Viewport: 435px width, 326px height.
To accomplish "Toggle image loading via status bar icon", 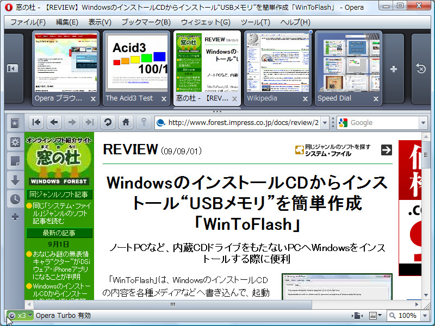I will (372, 315).
